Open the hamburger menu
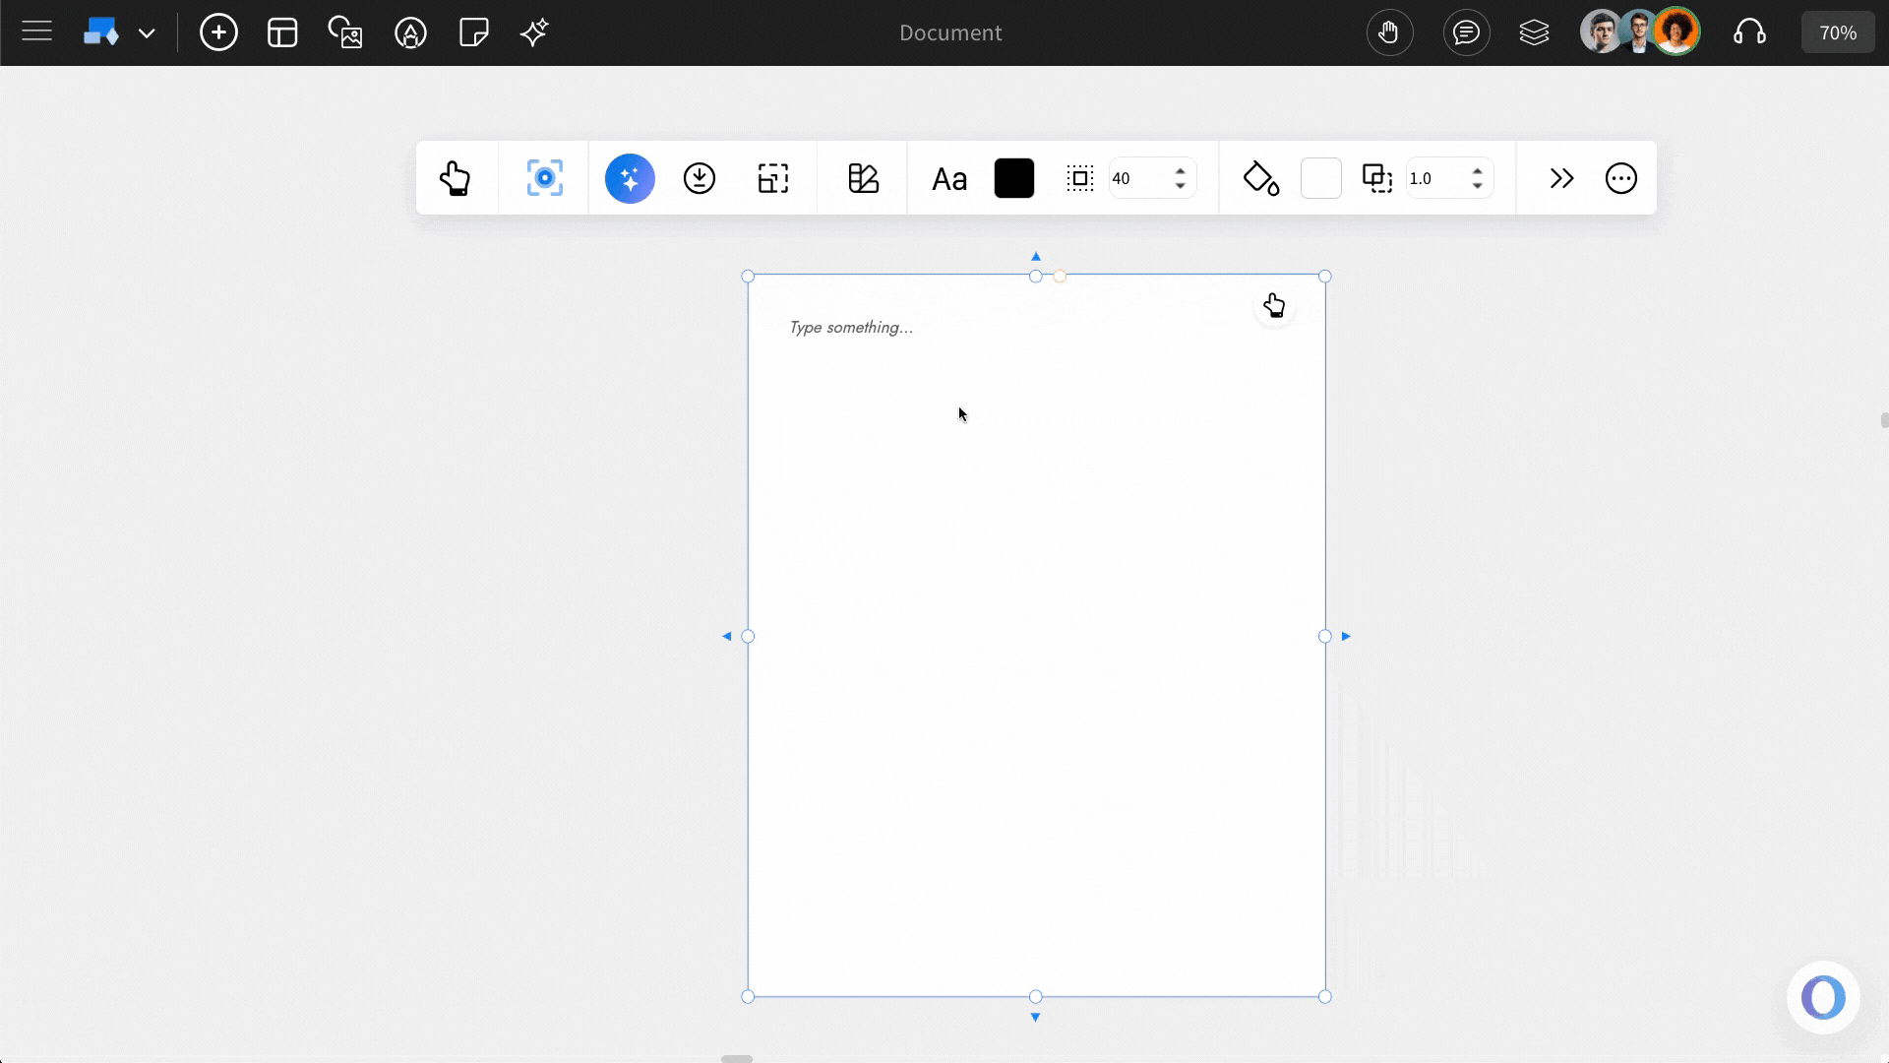 pyautogui.click(x=36, y=31)
